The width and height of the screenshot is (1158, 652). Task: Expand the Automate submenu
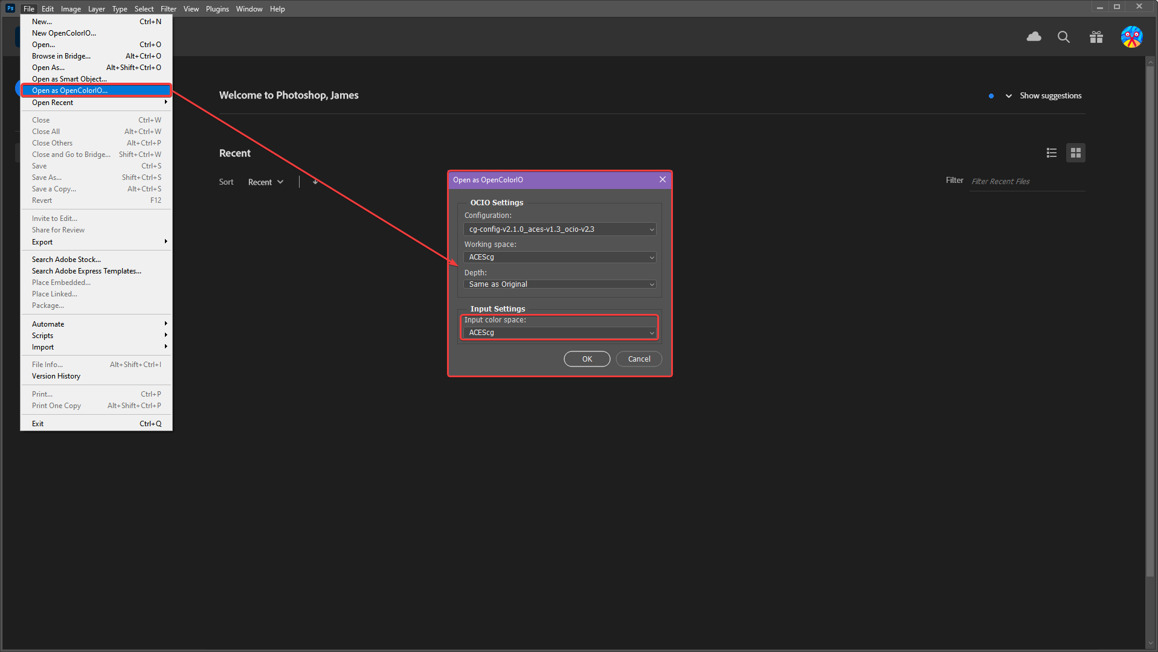coord(96,324)
